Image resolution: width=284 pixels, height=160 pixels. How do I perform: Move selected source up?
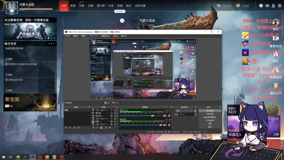point(106,128)
